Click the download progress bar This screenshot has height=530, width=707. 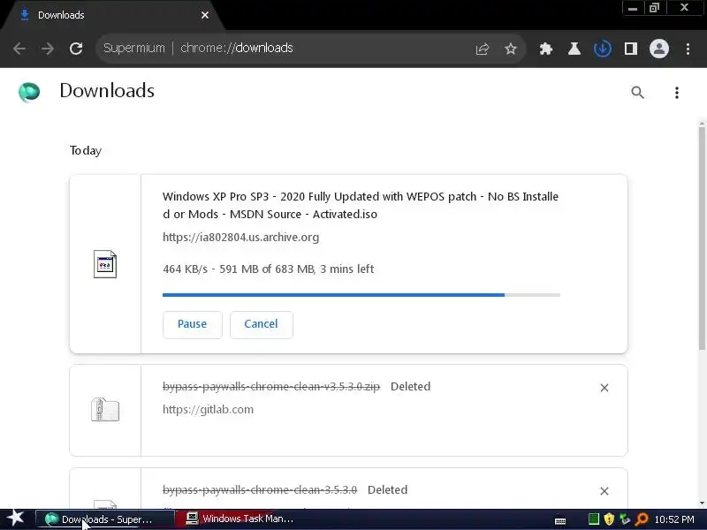pos(361,295)
